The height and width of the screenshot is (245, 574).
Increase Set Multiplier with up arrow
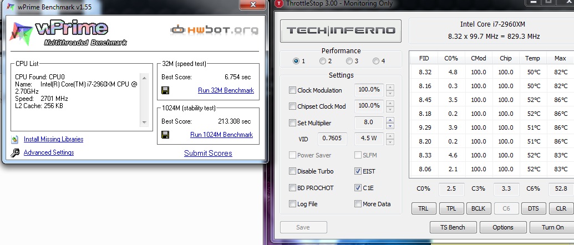(x=390, y=120)
